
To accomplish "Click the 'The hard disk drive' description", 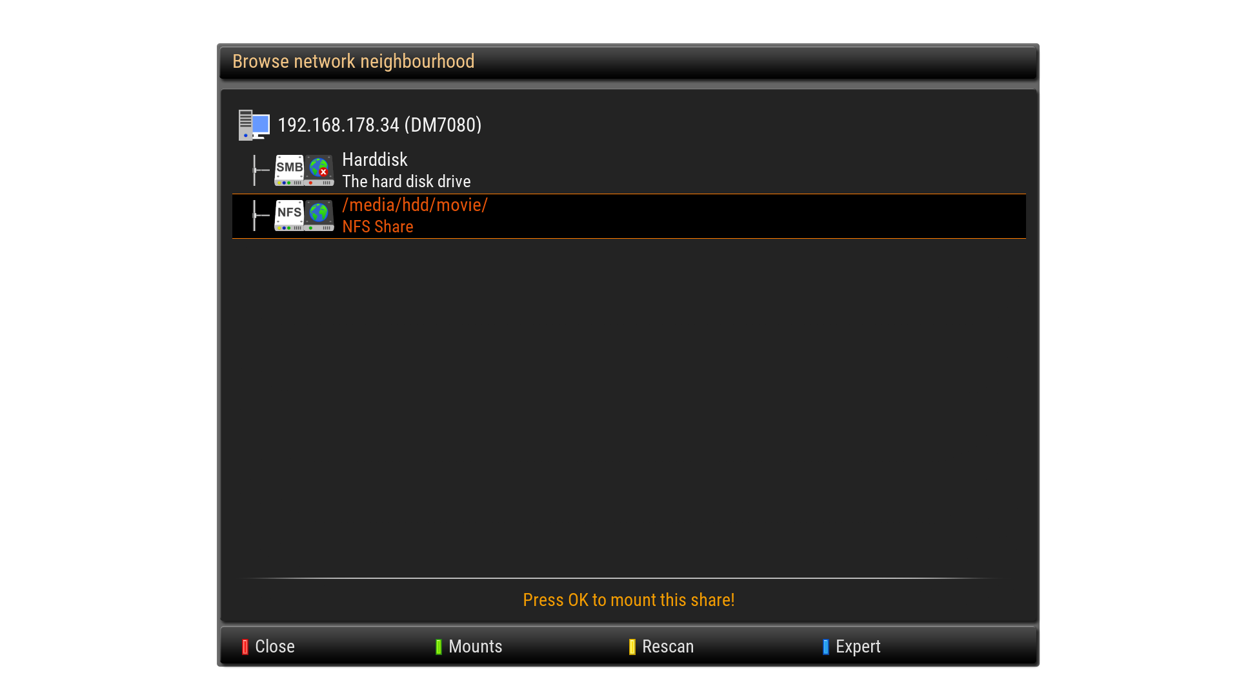I will coord(407,181).
